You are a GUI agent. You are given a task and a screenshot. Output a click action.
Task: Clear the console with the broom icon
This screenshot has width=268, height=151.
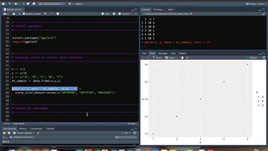click(x=264, y=14)
